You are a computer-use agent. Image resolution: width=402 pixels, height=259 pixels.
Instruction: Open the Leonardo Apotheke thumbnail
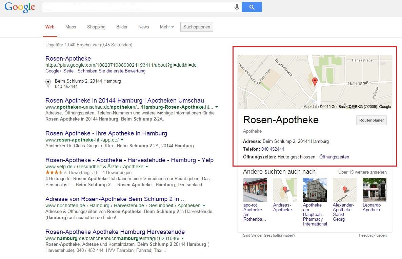tap(374, 190)
